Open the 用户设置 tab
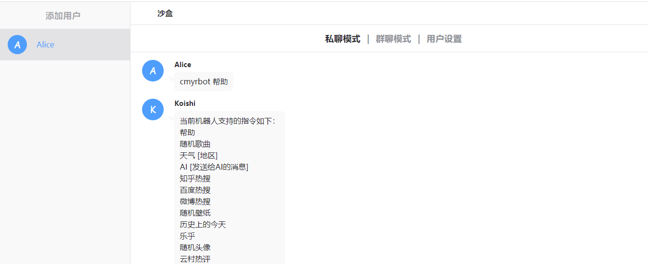Screen dimensions: 648x264 444,39
